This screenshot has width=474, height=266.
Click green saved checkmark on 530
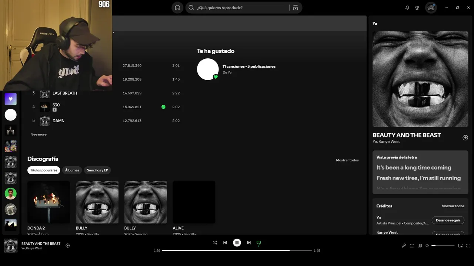click(163, 107)
